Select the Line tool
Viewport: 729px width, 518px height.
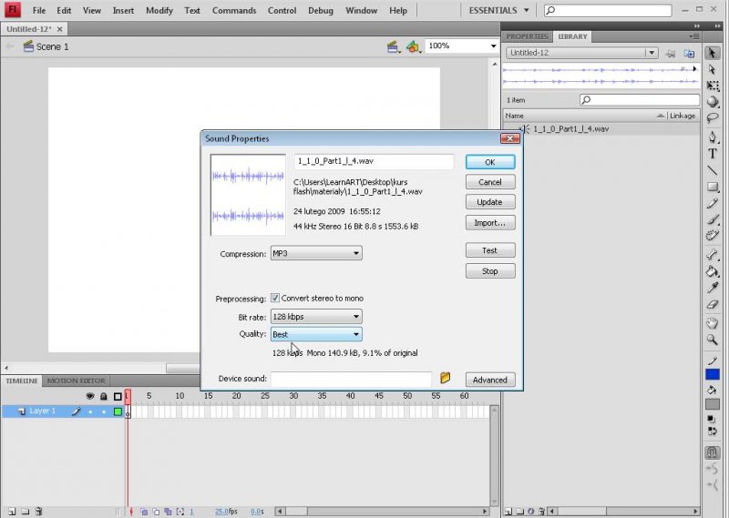pos(713,170)
